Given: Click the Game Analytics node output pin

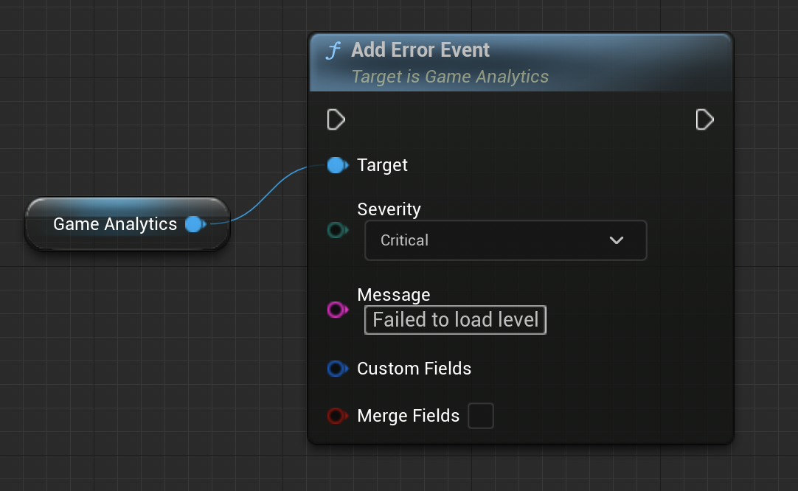Looking at the screenshot, I should [x=195, y=224].
